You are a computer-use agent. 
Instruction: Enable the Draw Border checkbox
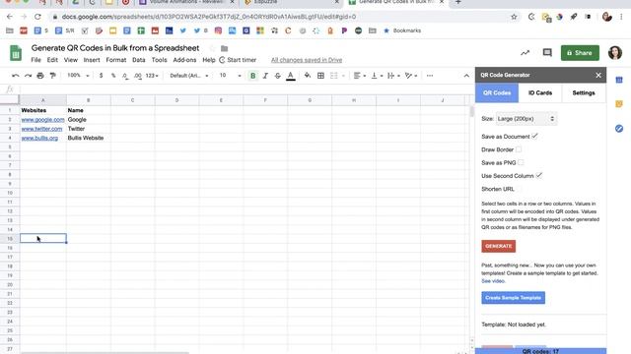click(519, 149)
